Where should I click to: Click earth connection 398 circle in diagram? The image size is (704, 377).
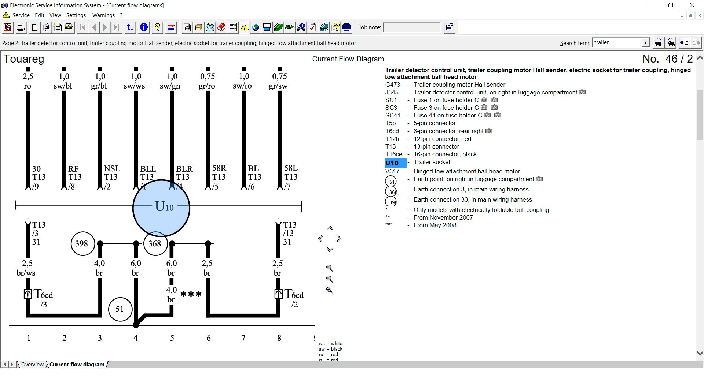tap(82, 243)
